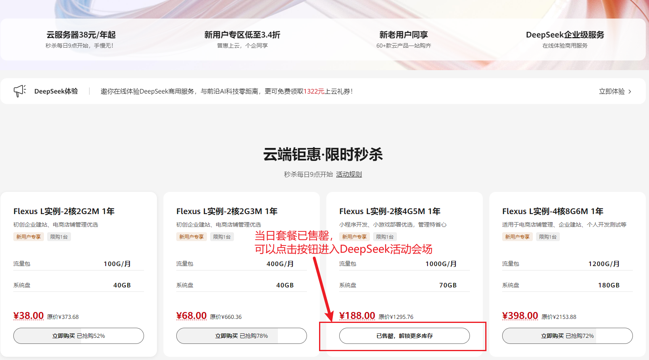649x360 pixels.
Task: Click 立即购买 for the ¥38.00 plan
Action: click(x=79, y=336)
